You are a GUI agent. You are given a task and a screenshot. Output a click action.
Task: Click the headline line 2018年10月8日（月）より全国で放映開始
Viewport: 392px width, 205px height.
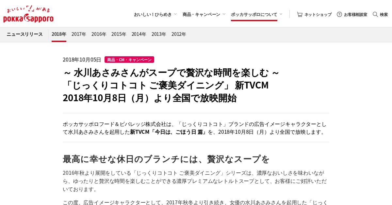coord(150,98)
